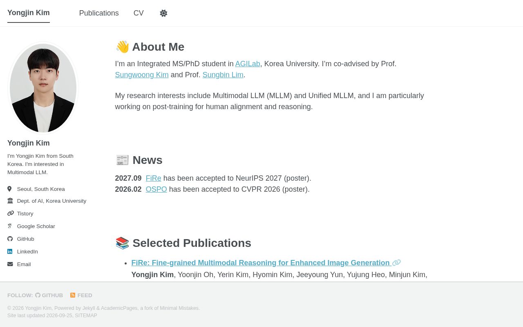
Task: Open the Minimal Mistakes footer link
Action: coord(179,308)
